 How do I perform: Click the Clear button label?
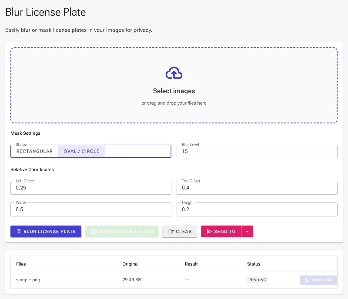pos(184,232)
